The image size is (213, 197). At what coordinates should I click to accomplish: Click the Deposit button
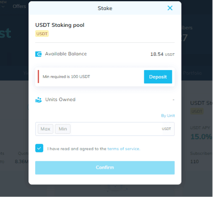coord(158,77)
